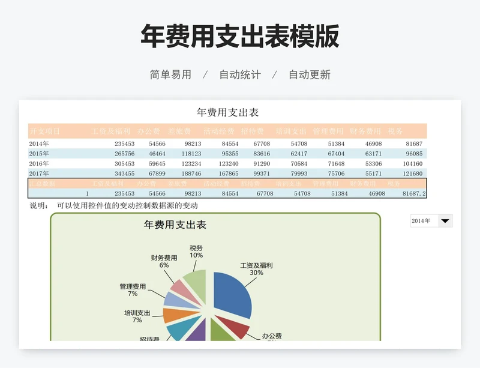
Task: Click the top 财务费用 column header
Action: point(365,131)
